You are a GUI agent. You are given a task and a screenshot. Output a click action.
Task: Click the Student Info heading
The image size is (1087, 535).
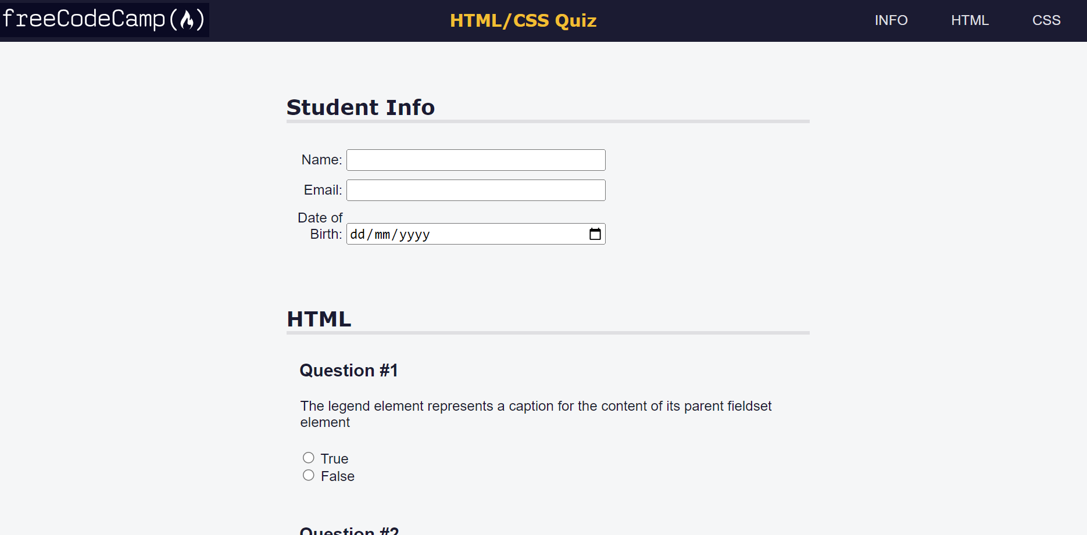[x=360, y=107]
